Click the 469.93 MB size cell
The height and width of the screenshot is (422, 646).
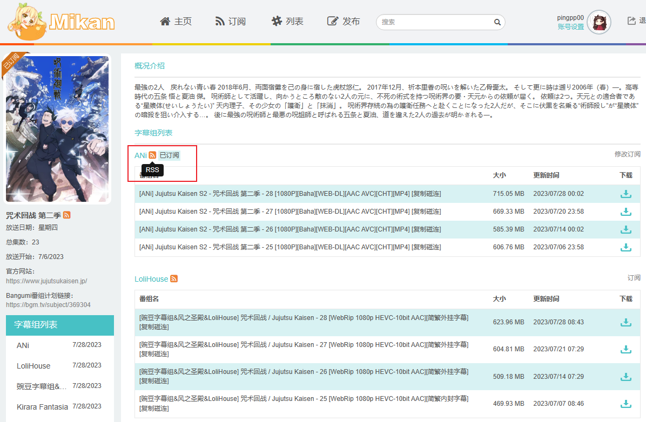508,404
